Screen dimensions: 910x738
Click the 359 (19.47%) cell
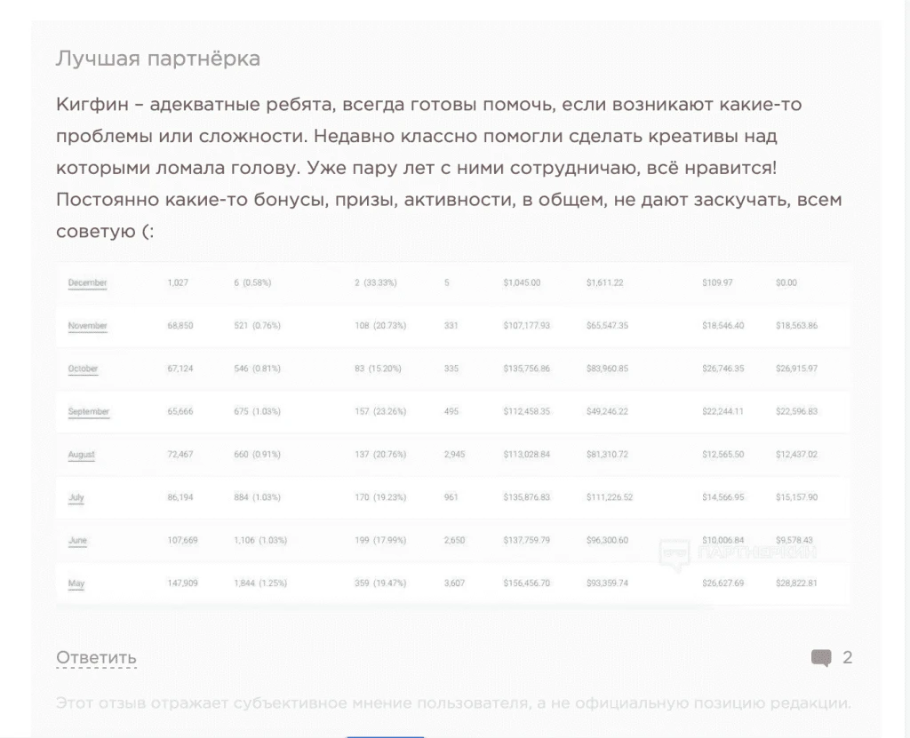pyautogui.click(x=380, y=583)
